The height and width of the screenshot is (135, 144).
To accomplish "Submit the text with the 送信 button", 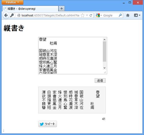I will coord(100,81).
